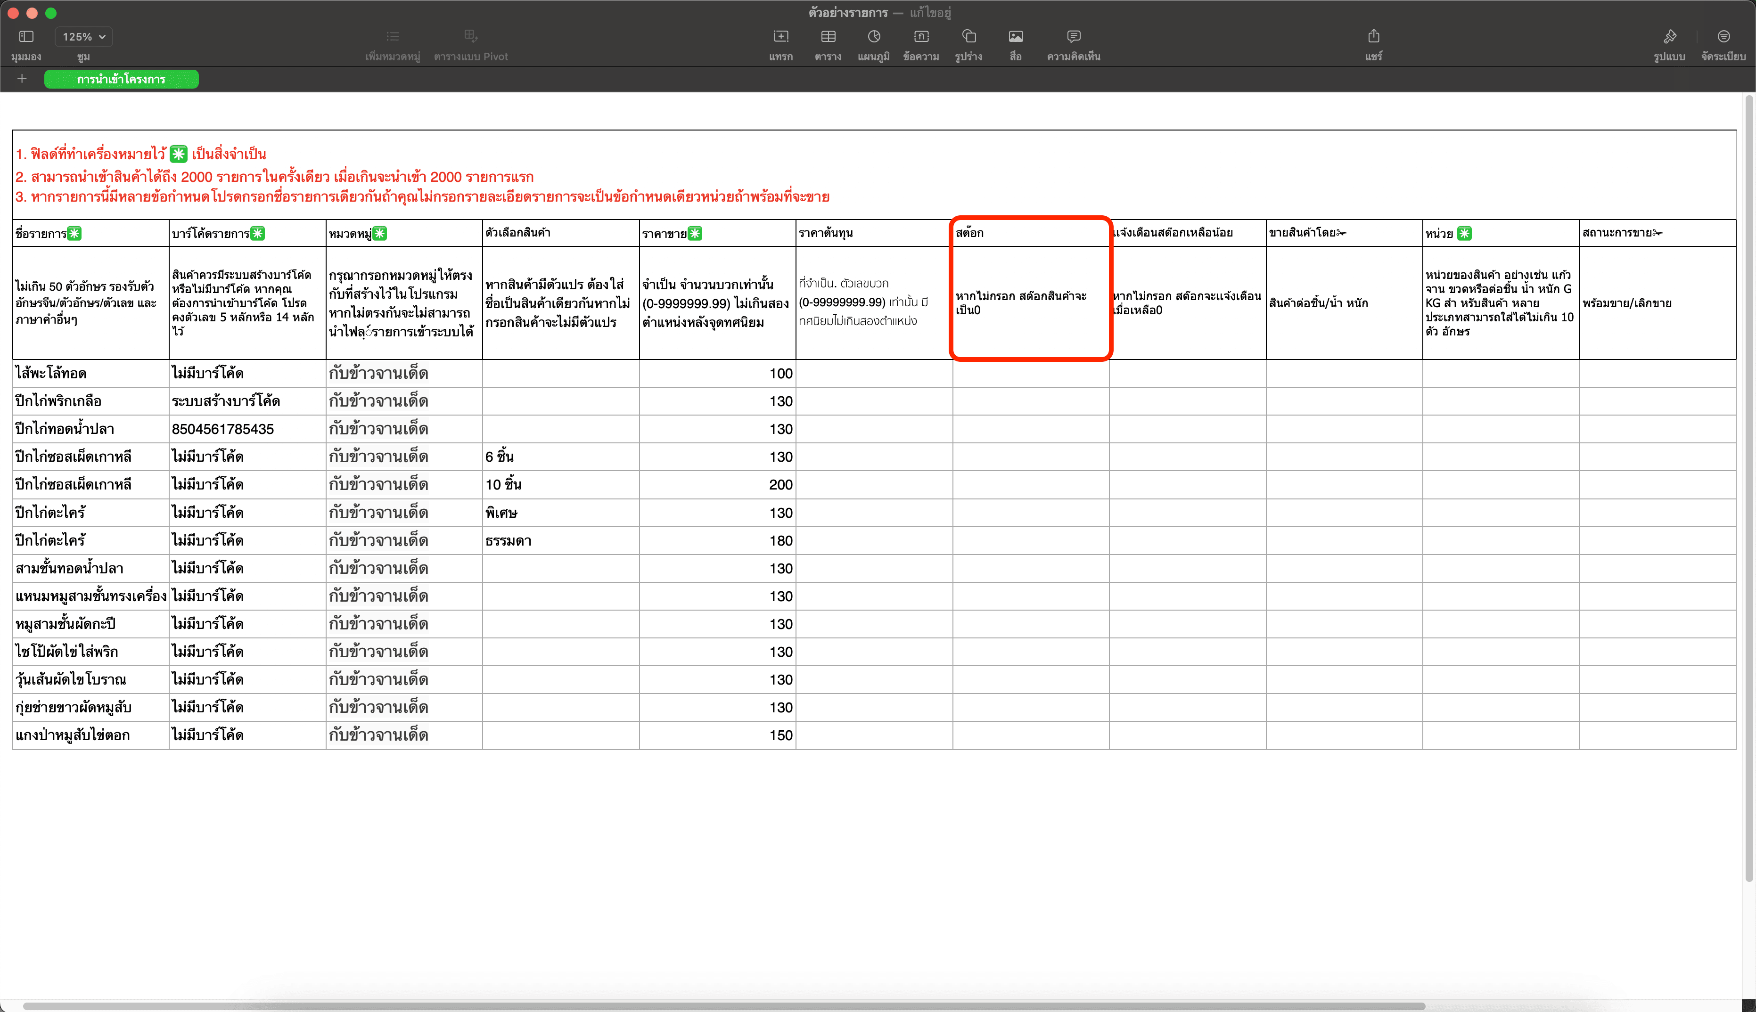This screenshot has height=1012, width=1756.
Task: Toggle the Organize (จัดระเบียบ) panel
Action: [1723, 37]
